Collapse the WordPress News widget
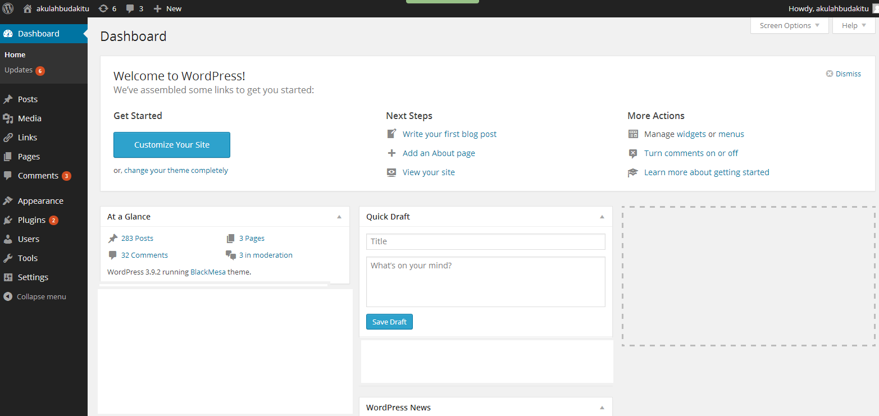879x416 pixels. [x=602, y=408]
